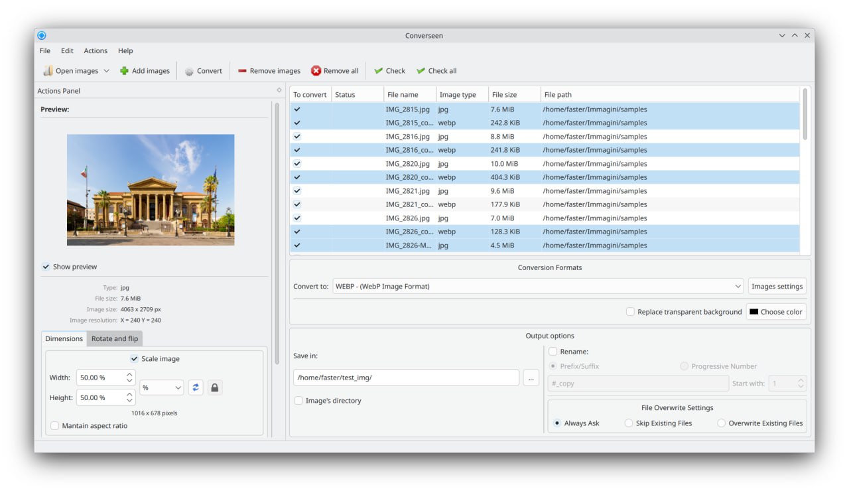Click the Check all toolbar icon
849x493 pixels.
pyautogui.click(x=421, y=71)
